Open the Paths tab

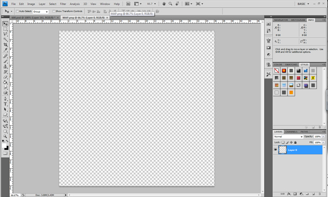(304, 132)
